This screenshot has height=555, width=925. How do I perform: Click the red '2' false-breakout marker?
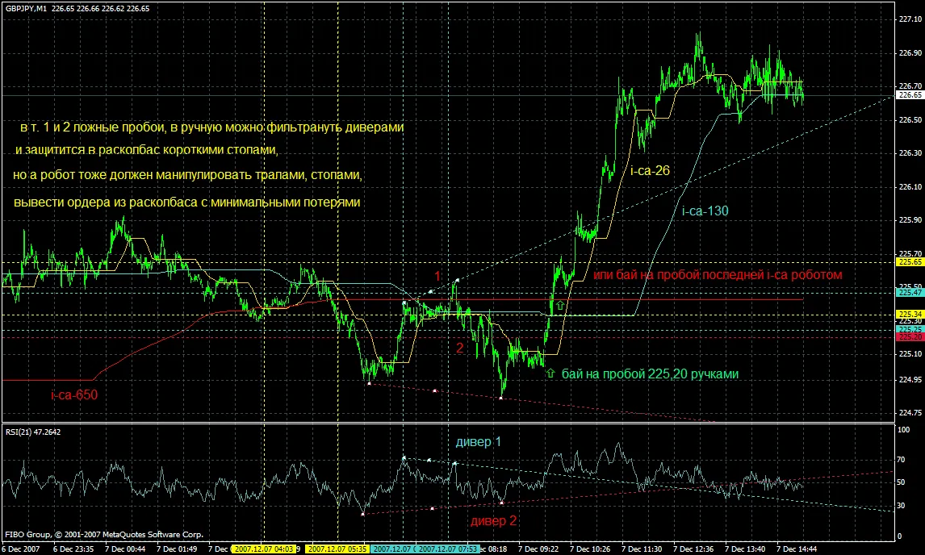coord(459,348)
